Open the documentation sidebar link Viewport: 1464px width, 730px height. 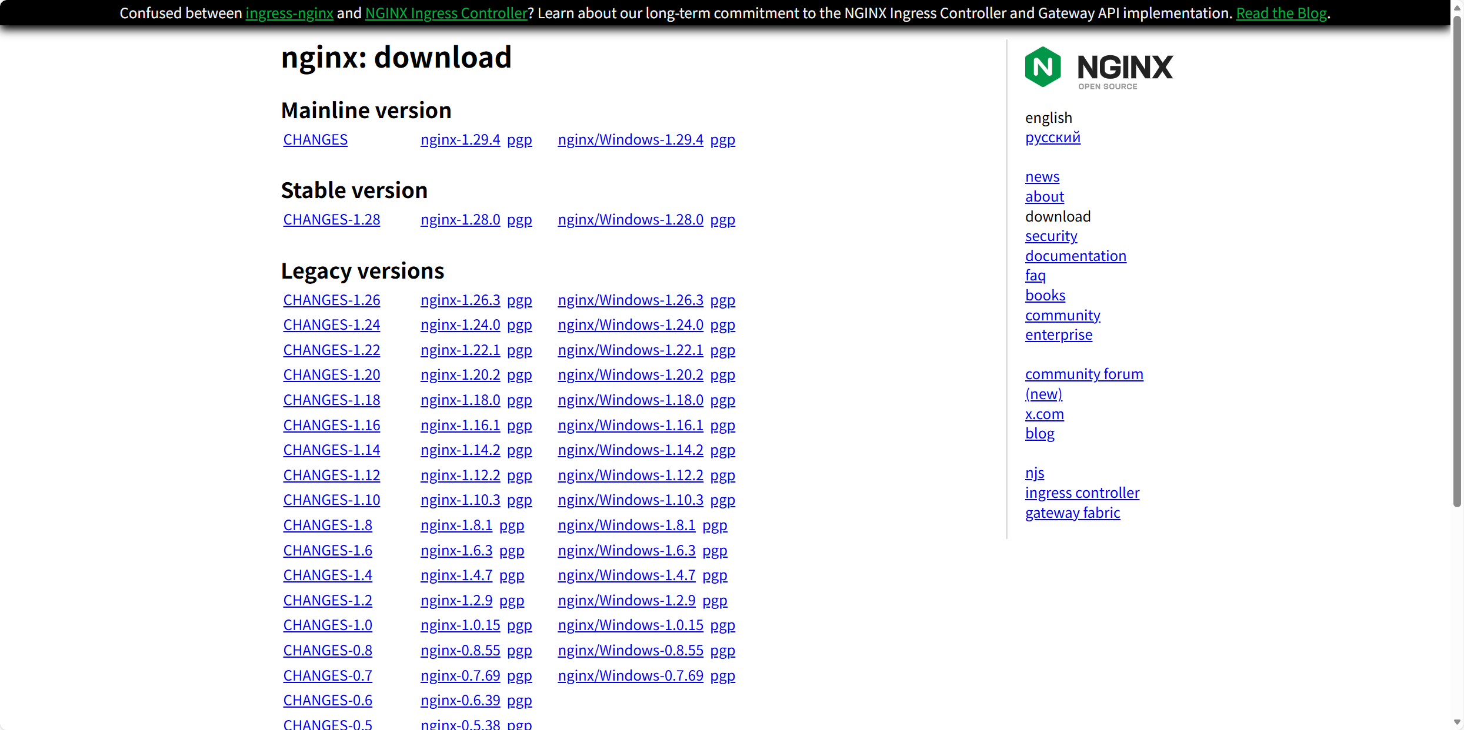tap(1075, 256)
